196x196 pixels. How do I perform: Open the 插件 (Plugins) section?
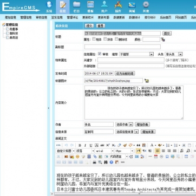tap(118, 7)
